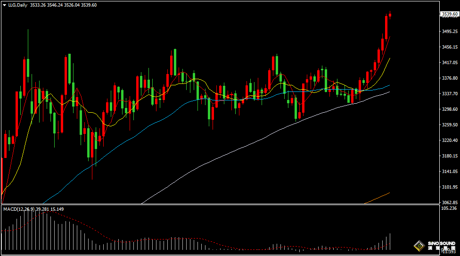
Task: Click the MACD(12,26,9) indicator label
Action: 19,209
